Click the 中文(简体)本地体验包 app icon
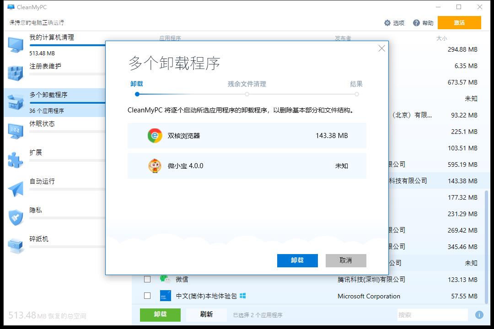The image size is (494, 329). (166, 296)
